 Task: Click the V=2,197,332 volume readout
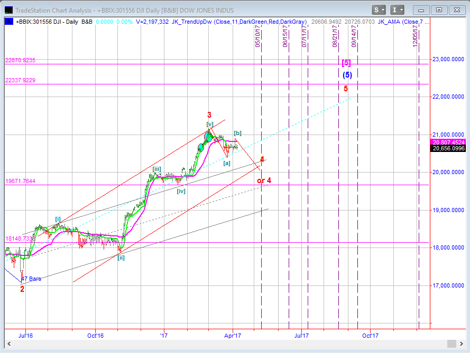point(152,22)
